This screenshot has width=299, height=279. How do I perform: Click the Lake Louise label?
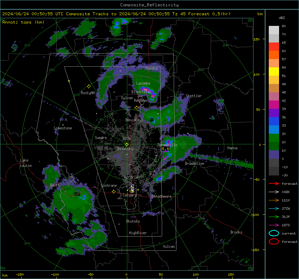[x=26, y=163]
